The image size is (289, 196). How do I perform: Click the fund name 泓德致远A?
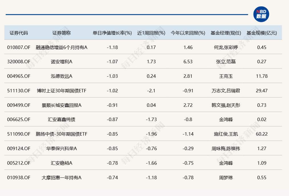point(62,76)
